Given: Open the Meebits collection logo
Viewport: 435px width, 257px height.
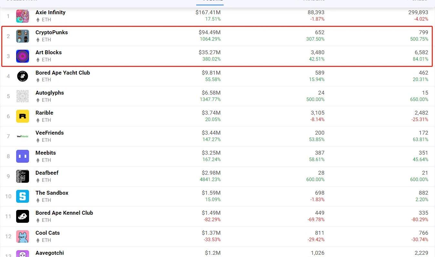Looking at the screenshot, I should point(23,156).
